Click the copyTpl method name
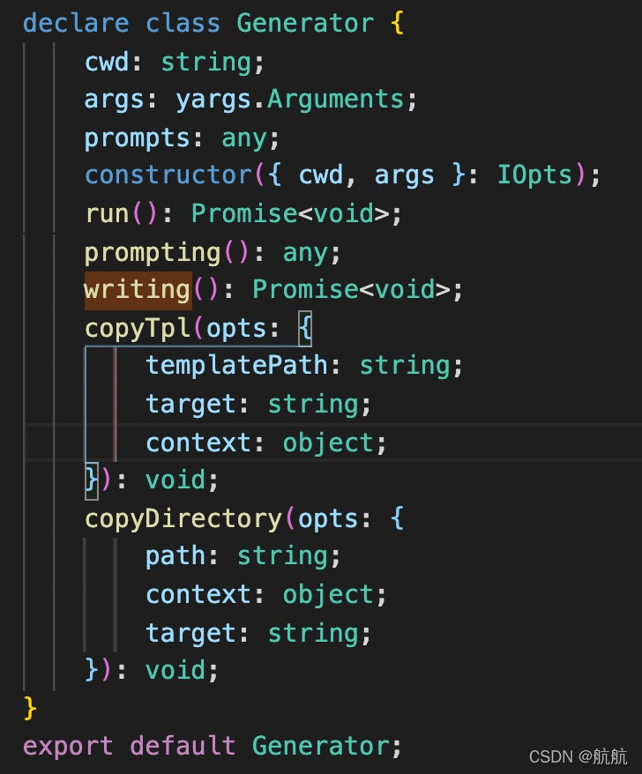Image resolution: width=642 pixels, height=774 pixels. [137, 328]
